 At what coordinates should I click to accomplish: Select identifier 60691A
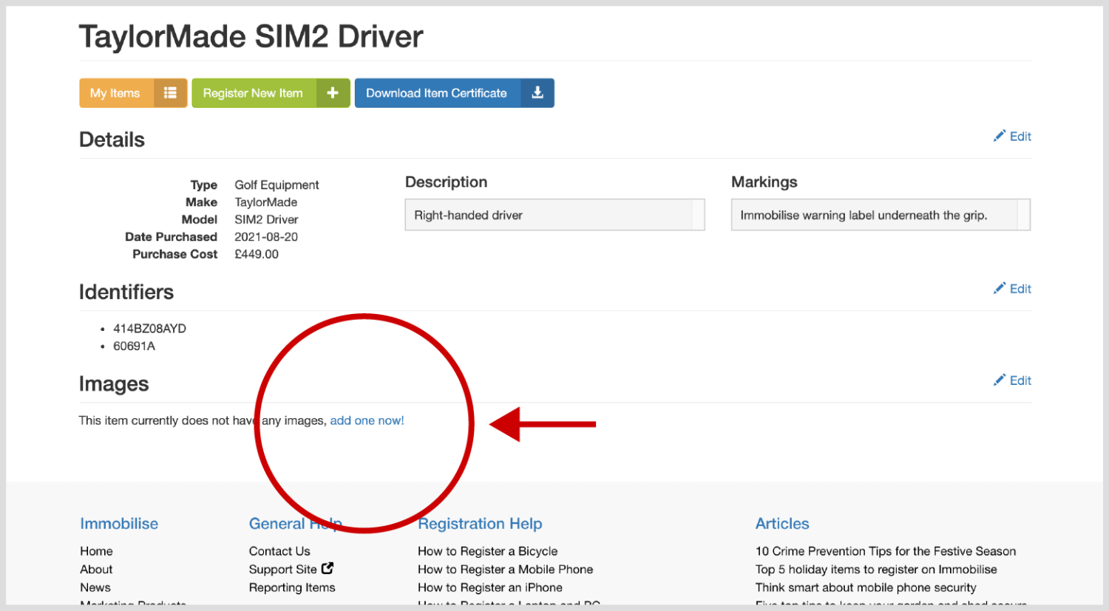pyautogui.click(x=134, y=346)
